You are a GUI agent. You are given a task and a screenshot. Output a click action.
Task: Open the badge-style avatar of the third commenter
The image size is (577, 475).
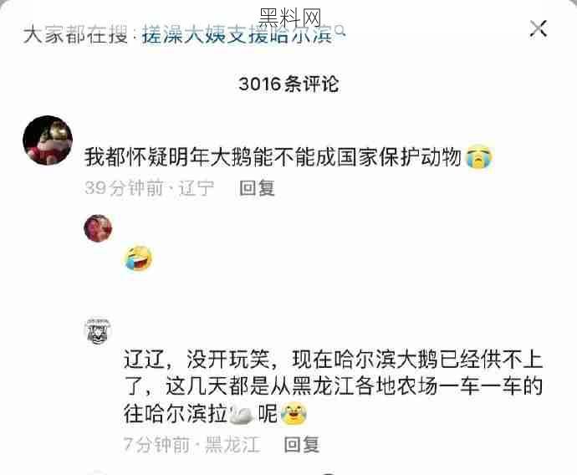(x=98, y=330)
